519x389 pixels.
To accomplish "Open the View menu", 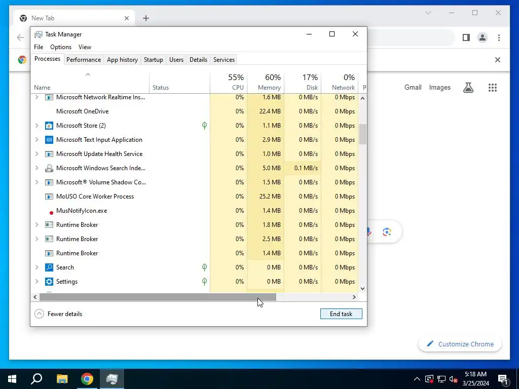I will (85, 47).
